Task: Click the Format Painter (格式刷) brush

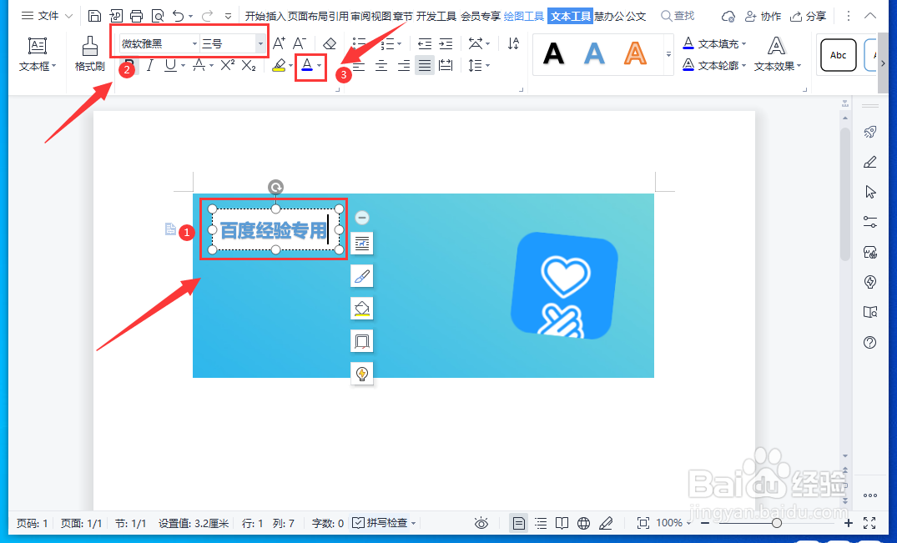Action: [90, 53]
